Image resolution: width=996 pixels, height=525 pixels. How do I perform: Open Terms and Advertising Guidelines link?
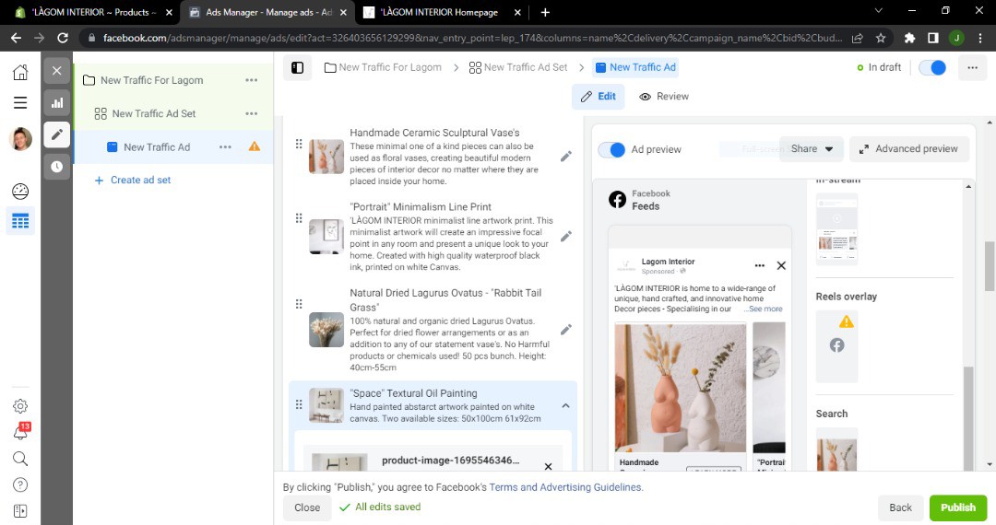click(564, 487)
